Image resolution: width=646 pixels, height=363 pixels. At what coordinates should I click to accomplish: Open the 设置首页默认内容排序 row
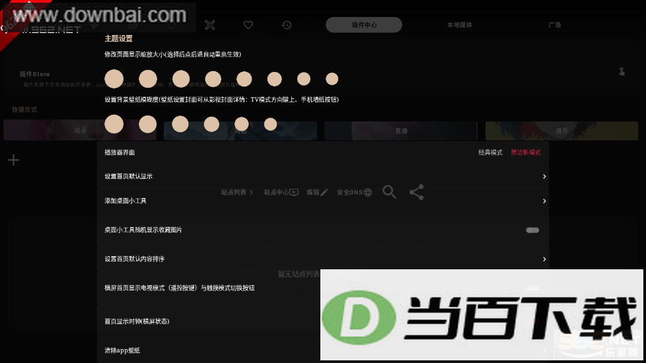click(323, 259)
